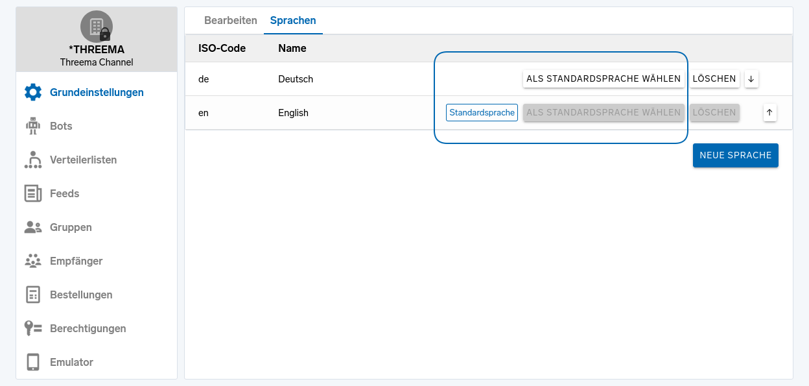This screenshot has width=809, height=386.
Task: Open Berechtigungen via the key icon
Action: tap(33, 328)
